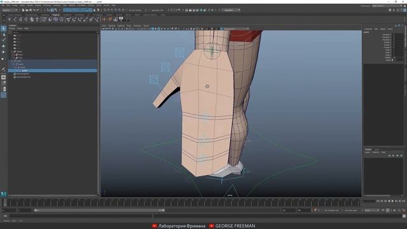Screen dimensions: 407x229
Task: Switch to the Rigging shelf tab
Action: click(56, 15)
